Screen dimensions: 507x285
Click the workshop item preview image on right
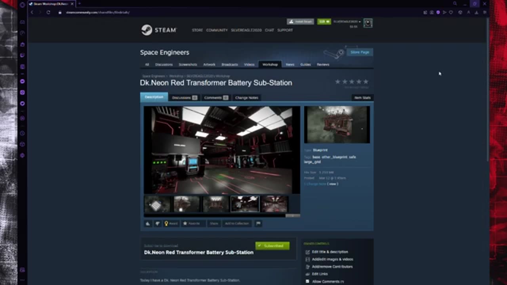click(337, 124)
